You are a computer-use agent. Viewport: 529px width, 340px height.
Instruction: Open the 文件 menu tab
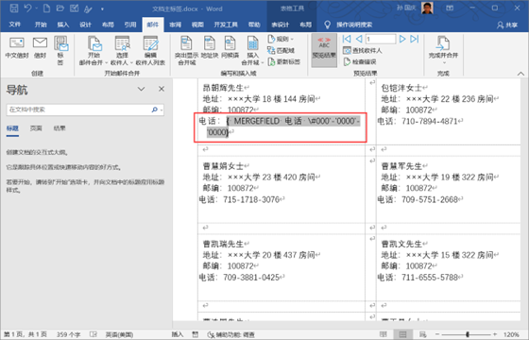coord(14,25)
